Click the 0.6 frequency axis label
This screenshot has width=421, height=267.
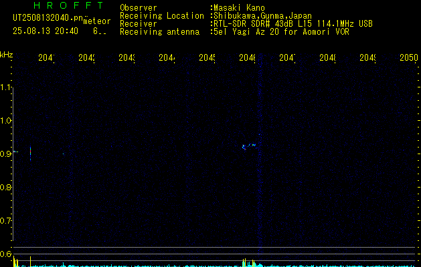tap(6, 254)
